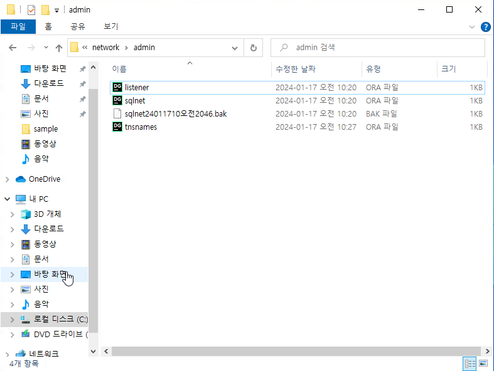Viewport: 494px width, 371px height.
Task: Click the tnsnames file's DG icon
Action: (x=117, y=127)
